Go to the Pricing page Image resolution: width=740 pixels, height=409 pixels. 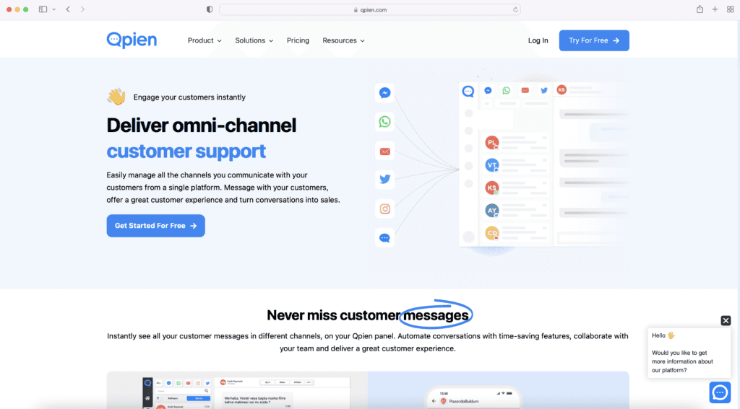click(298, 40)
